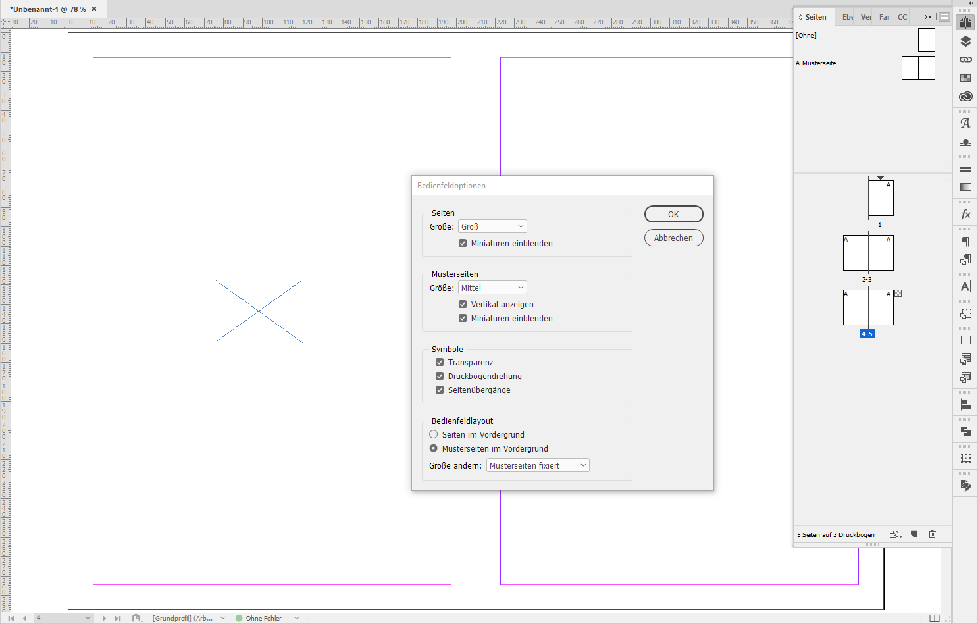978x624 pixels.
Task: Open the Layers panel icon
Action: click(x=965, y=41)
